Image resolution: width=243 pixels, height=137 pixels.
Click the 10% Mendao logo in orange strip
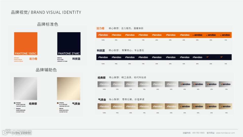click(x=225, y=35)
